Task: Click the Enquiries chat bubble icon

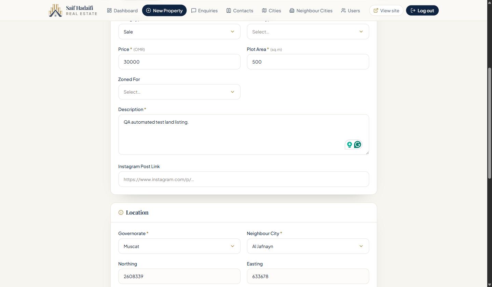Action: point(194,11)
